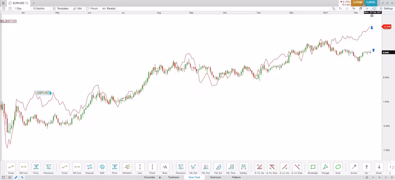This screenshot has height=180, width=395.
Task: Open the 1 Day interval dropdown
Action: 18,9
